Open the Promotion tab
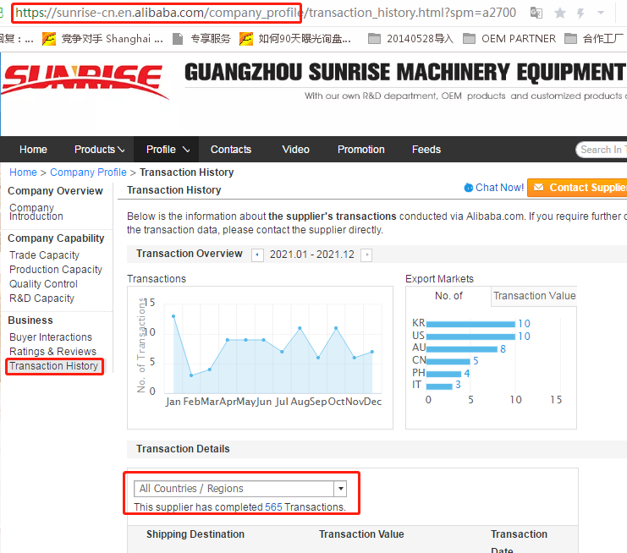Image resolution: width=627 pixels, height=553 pixels. point(360,150)
